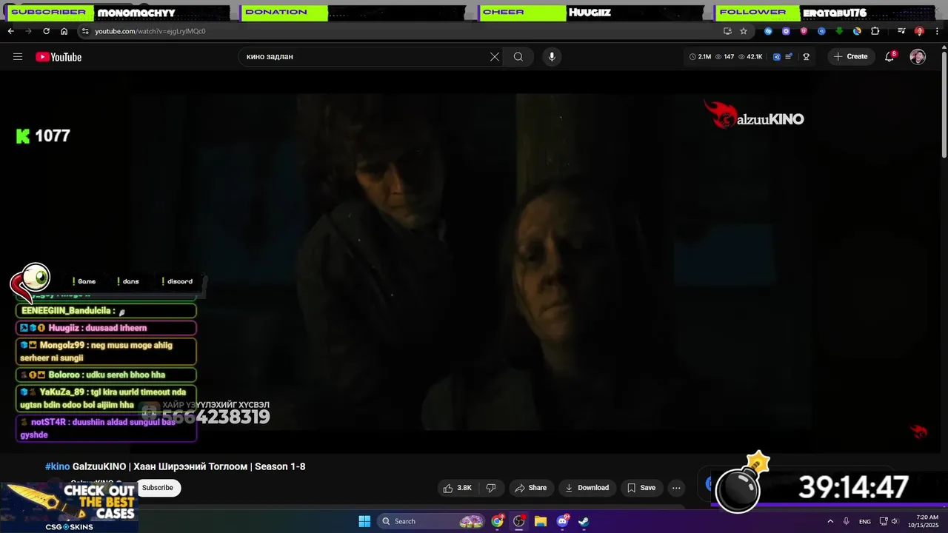This screenshot has width=948, height=533.
Task: Open File Explorer from the taskbar
Action: coord(541,521)
